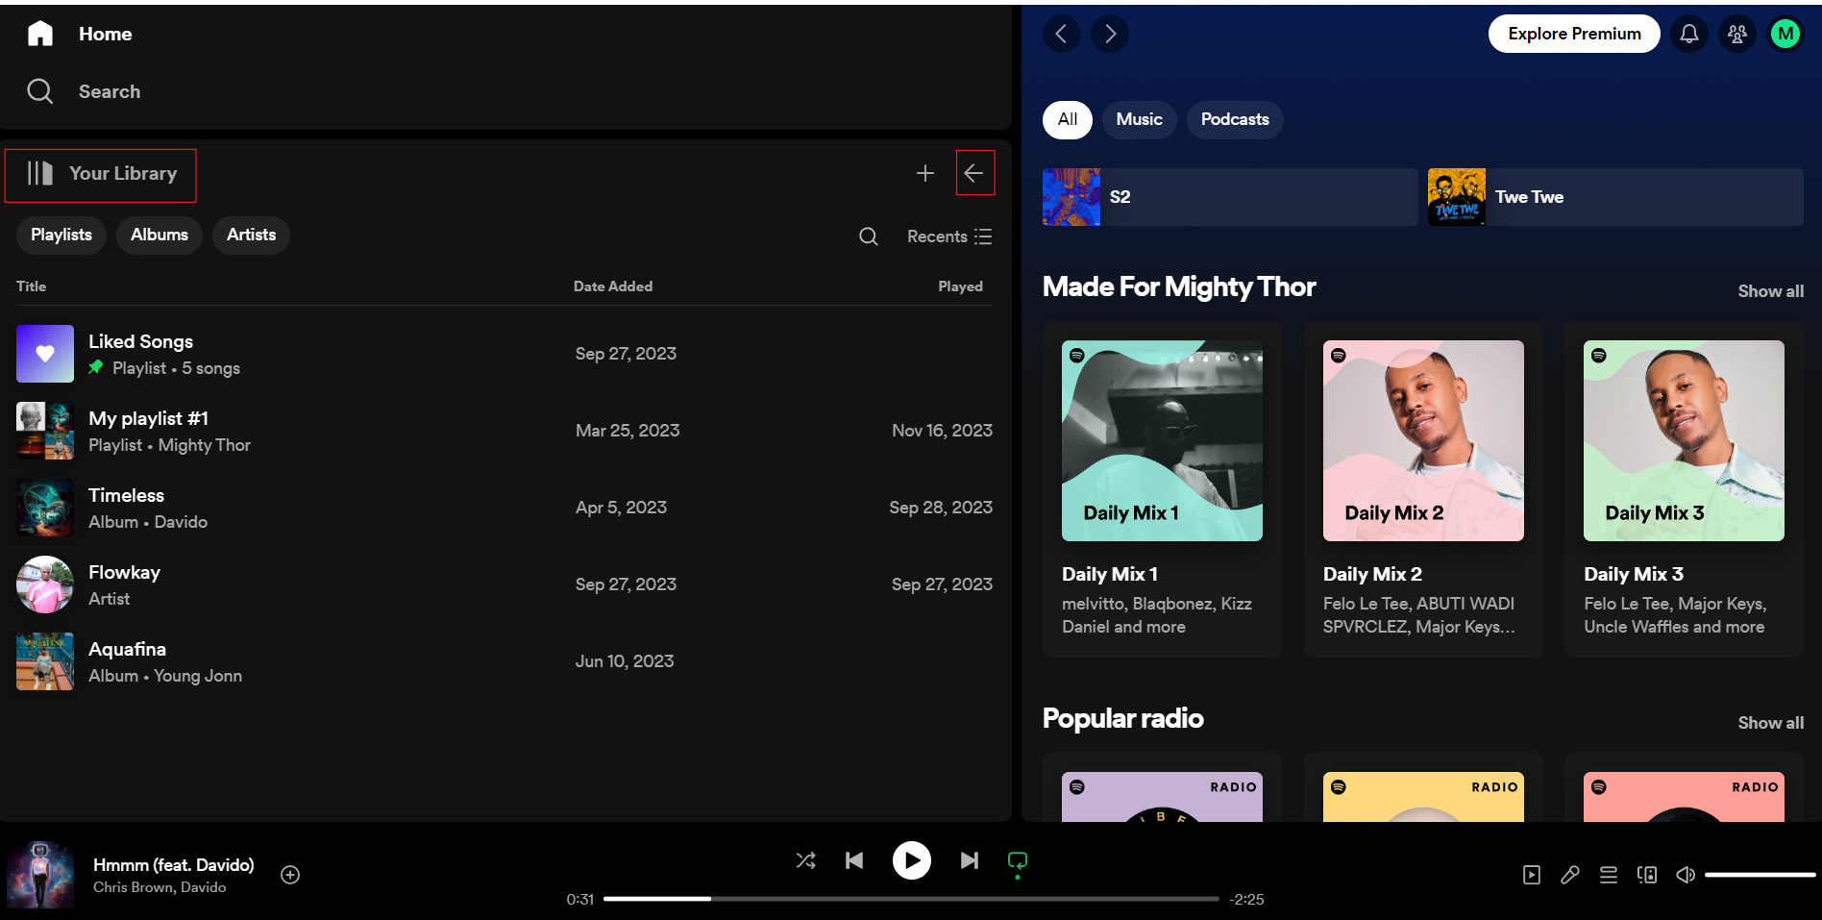Viewport: 1822px width, 920px height.
Task: Mute the volume speaker icon
Action: [1686, 875]
